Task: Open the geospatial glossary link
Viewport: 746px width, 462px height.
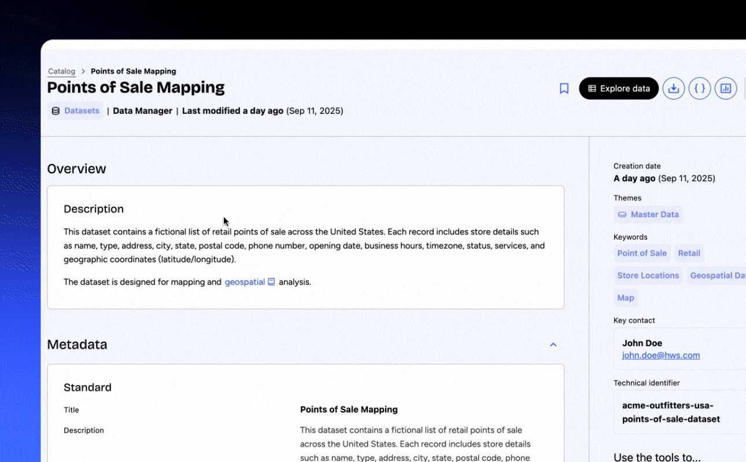Action: click(244, 282)
